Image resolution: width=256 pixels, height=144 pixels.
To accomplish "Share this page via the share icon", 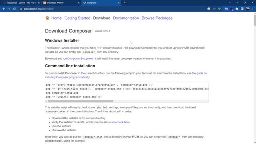I will coord(214,9).
